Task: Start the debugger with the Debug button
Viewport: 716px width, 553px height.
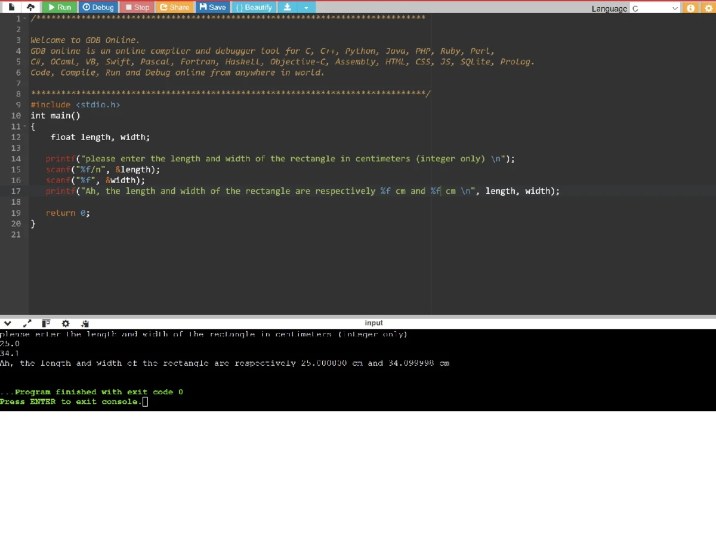Action: (98, 7)
